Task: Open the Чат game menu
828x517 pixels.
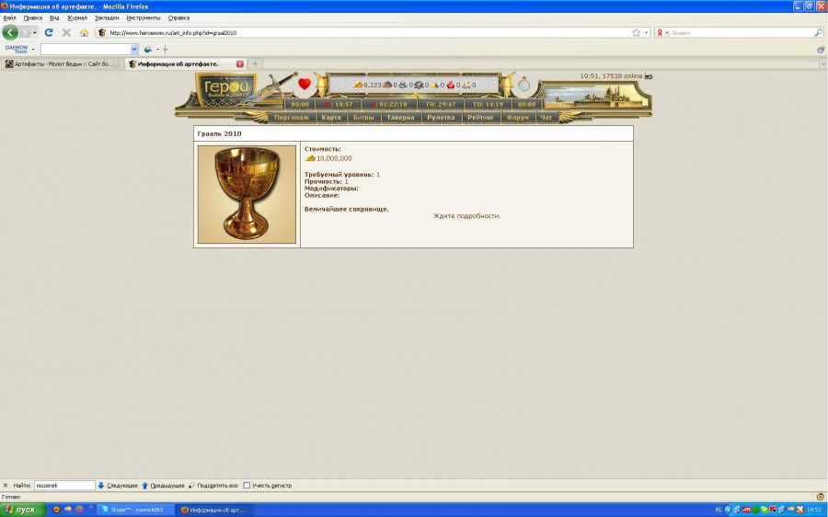Action: pos(546,117)
